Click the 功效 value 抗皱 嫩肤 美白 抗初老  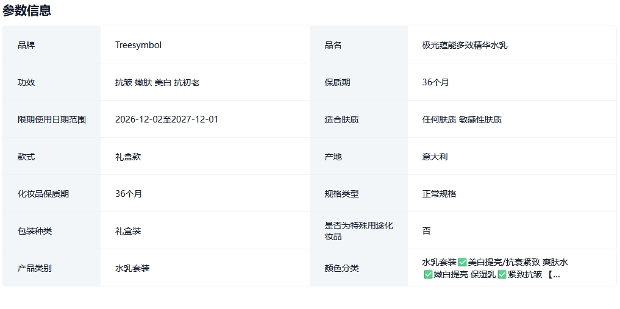pyautogui.click(x=157, y=82)
